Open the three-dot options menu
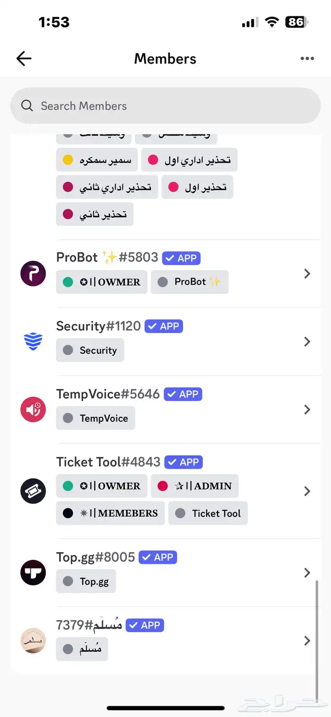Screen dimensions: 331x717 [307, 58]
